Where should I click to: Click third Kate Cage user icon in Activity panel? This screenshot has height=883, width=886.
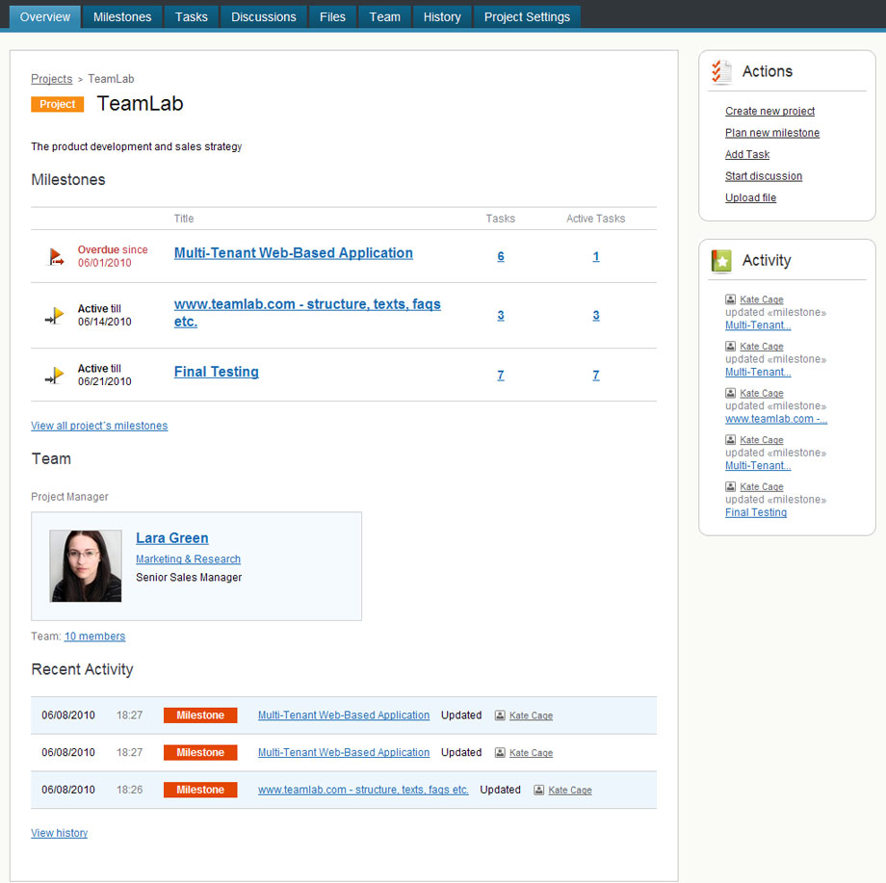(731, 393)
